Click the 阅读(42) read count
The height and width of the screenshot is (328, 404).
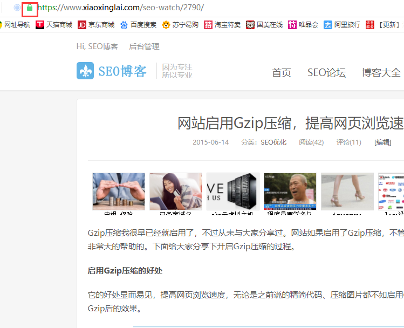click(x=311, y=142)
